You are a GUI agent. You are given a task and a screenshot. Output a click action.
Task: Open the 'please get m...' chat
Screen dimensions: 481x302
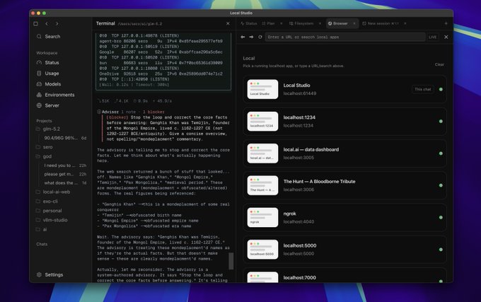point(65,174)
